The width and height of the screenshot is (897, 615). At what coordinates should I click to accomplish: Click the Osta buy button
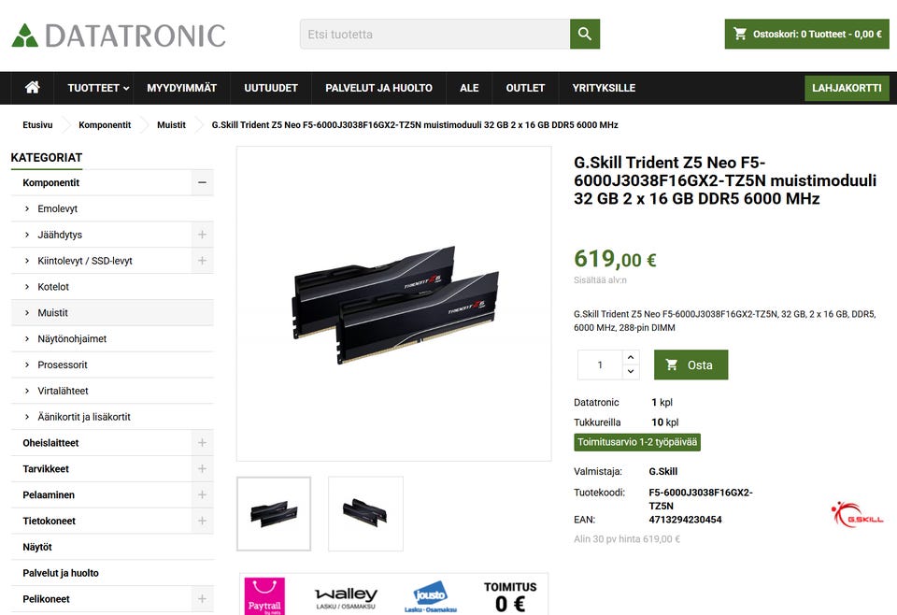(x=691, y=365)
